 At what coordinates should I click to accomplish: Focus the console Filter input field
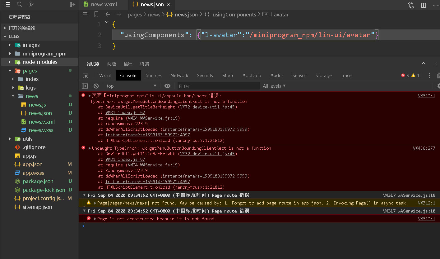(x=218, y=86)
